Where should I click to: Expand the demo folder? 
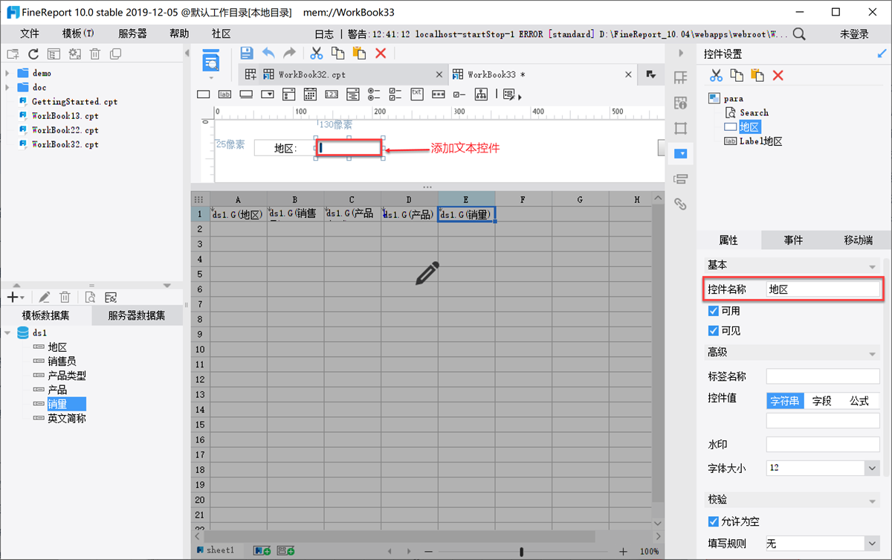[7, 73]
